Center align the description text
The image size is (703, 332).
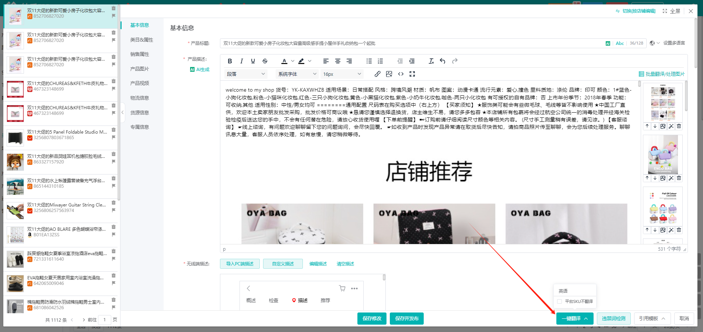337,61
